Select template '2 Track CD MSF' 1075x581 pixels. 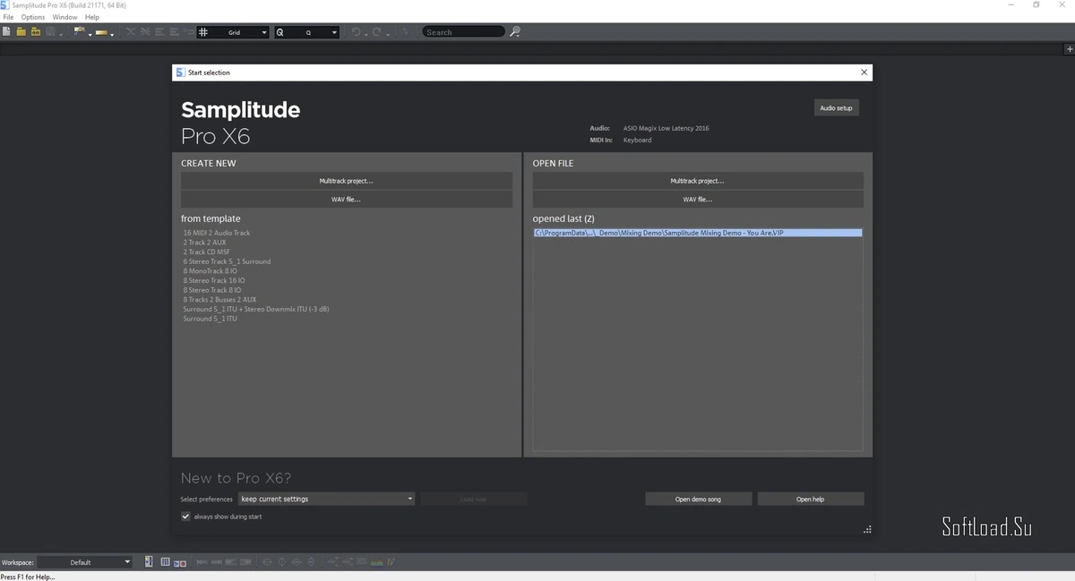point(207,252)
